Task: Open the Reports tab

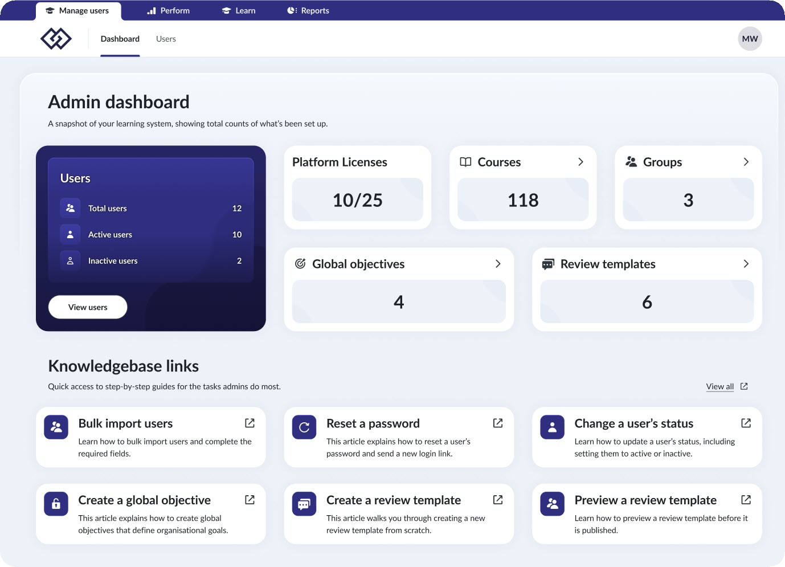Action: tap(308, 11)
